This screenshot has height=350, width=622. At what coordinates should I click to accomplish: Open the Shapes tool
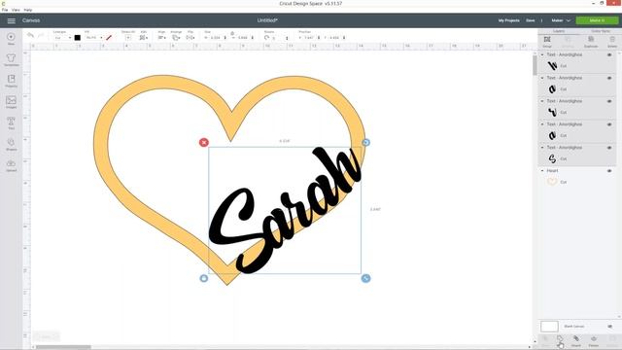click(x=11, y=144)
